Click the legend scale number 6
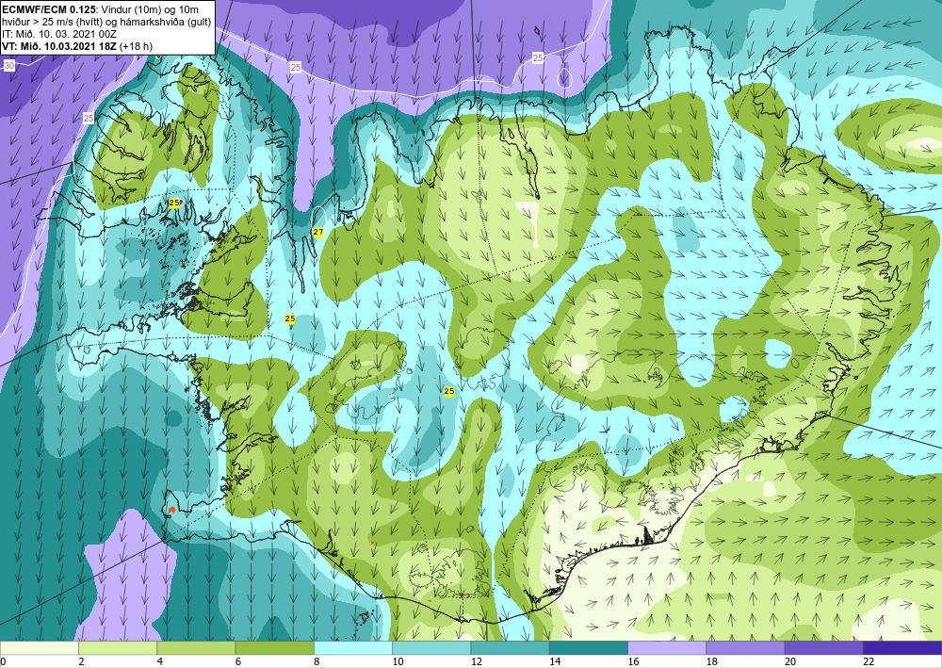 238,661
